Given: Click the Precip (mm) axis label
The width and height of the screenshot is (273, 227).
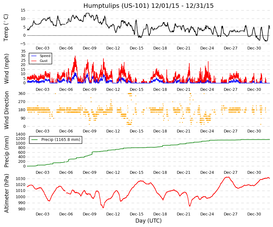Looking at the screenshot, I should (6, 152).
